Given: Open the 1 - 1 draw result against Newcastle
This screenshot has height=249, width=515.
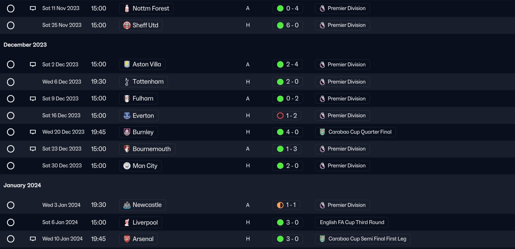Looking at the screenshot, I should (x=287, y=205).
